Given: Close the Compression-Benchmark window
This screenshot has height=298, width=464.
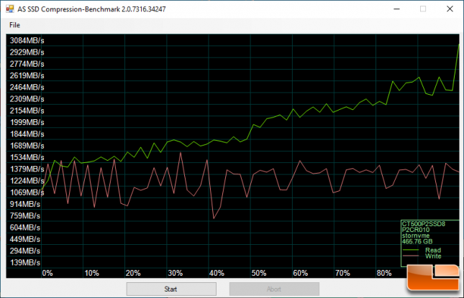Looking at the screenshot, I should (x=450, y=9).
